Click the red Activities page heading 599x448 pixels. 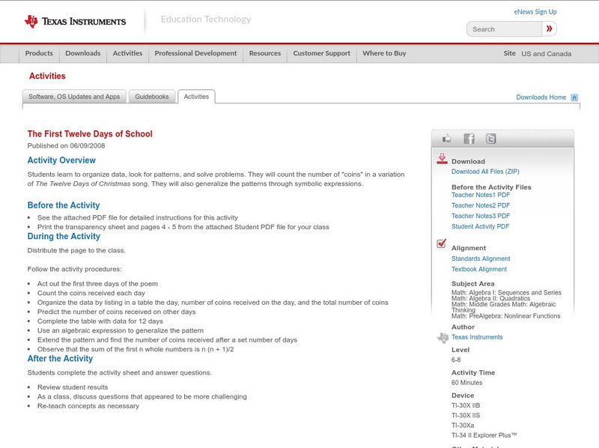pyautogui.click(x=47, y=76)
